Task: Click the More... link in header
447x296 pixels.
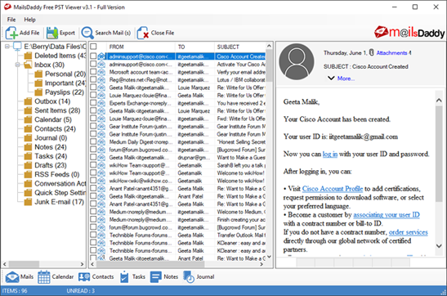Action: pos(346,78)
